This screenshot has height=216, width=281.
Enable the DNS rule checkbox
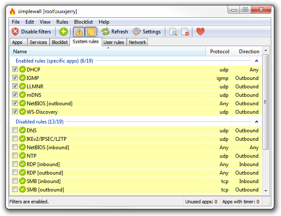[x=15, y=130]
